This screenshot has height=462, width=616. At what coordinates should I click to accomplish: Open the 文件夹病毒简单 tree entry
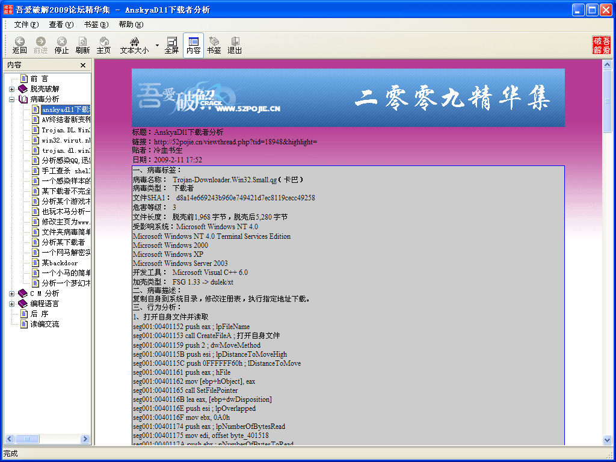click(x=66, y=232)
